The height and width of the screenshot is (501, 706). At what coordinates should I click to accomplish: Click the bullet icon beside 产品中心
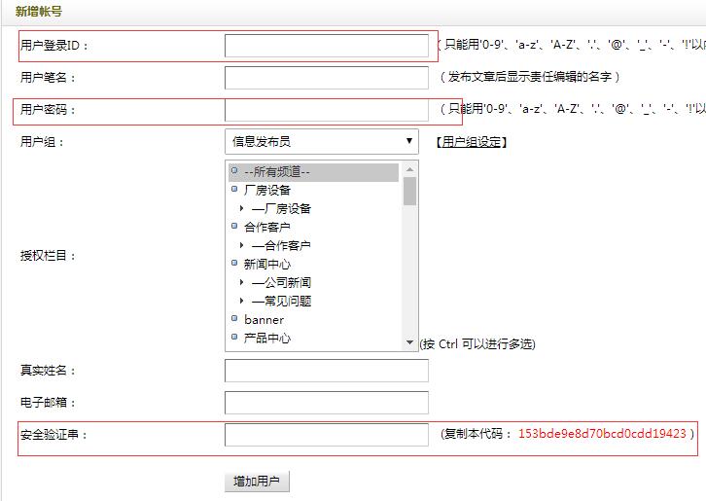[x=234, y=337]
